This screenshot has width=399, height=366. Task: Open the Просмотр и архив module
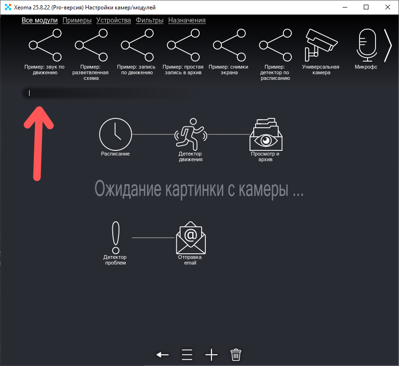(x=266, y=136)
